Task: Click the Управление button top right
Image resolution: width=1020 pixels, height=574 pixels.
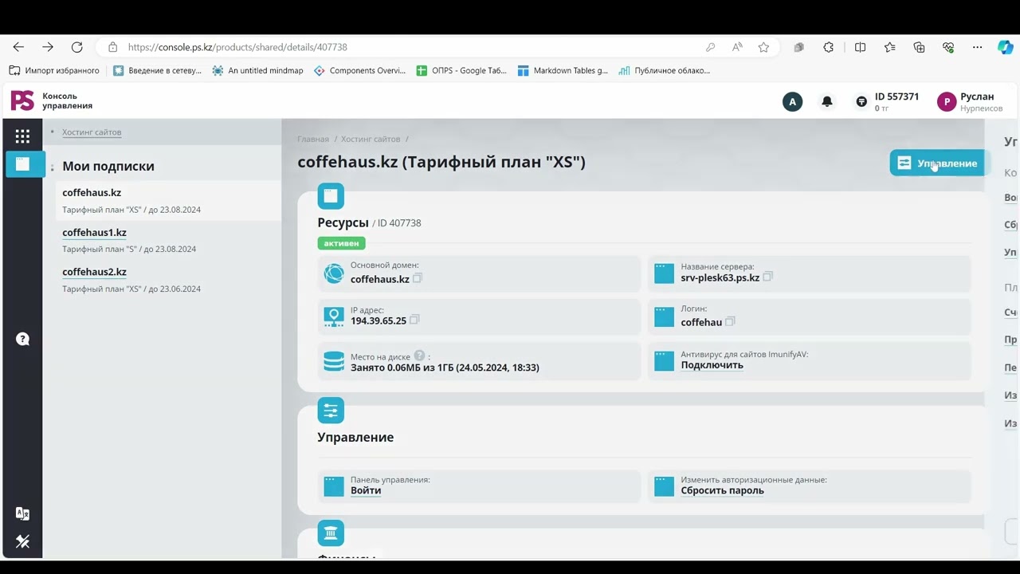Action: point(937,163)
